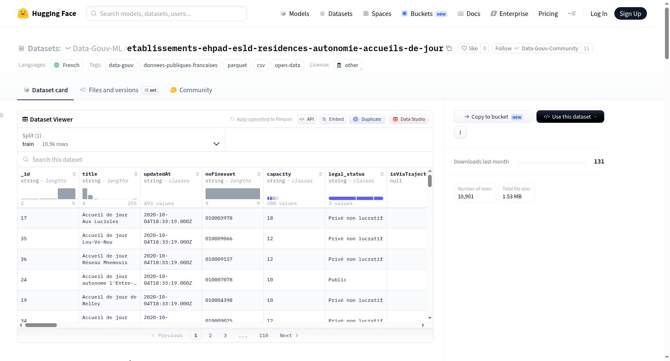The height and width of the screenshot is (361, 670).
Task: Open the Enterprise menu
Action: (509, 13)
